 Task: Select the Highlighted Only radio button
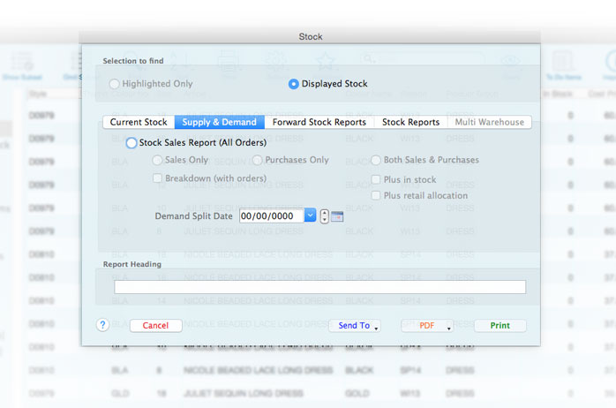115,84
